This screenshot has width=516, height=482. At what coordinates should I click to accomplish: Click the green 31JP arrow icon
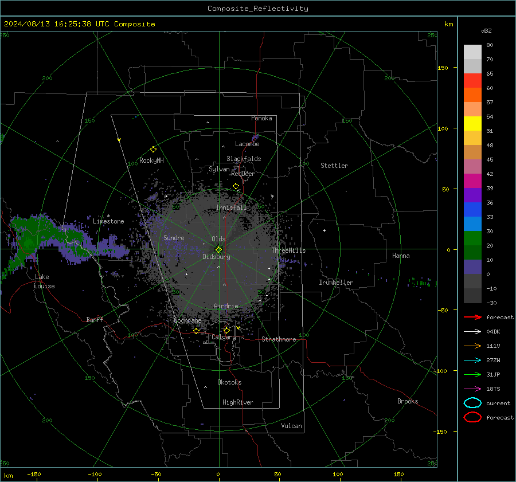click(472, 374)
